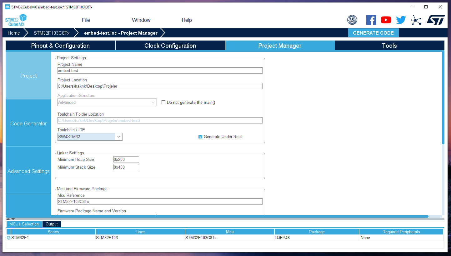Select the STM32F1 series cell
Image resolution: width=451 pixels, height=256 pixels.
53,238
